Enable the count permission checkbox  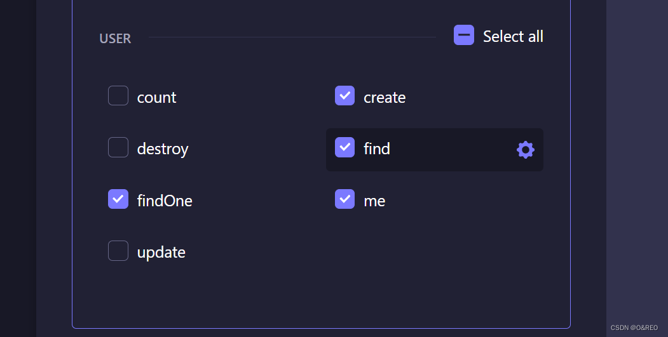[x=118, y=96]
